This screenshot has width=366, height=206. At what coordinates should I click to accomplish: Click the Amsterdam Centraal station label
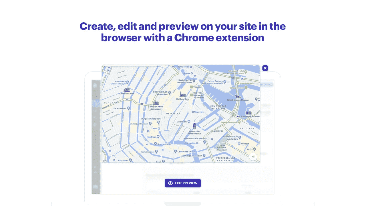click(x=180, y=67)
